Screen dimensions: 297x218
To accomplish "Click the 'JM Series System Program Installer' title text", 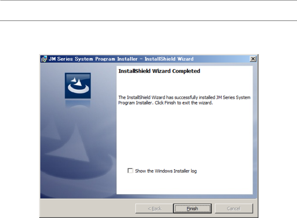I will [x=93, y=59].
